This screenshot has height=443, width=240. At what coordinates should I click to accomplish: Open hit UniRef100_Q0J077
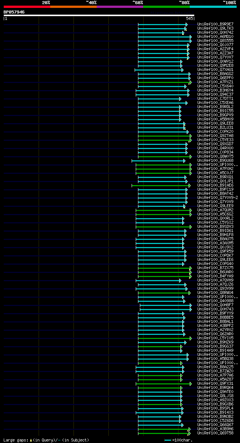(215, 45)
